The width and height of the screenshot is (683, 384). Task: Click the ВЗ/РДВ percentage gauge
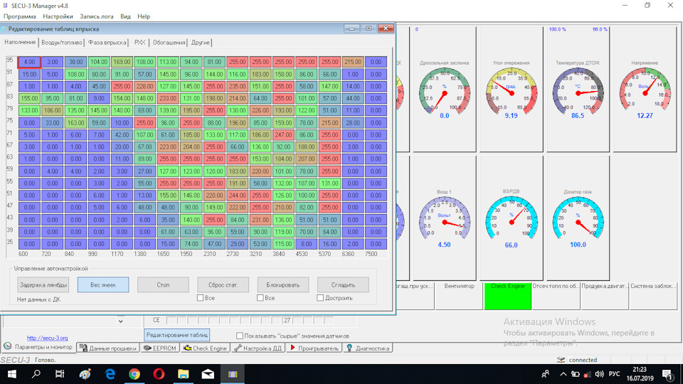pos(511,218)
